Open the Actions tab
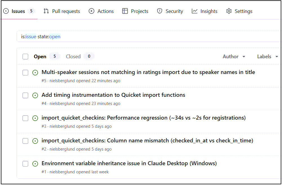Screen dimensions: 283x186 click(101, 11)
